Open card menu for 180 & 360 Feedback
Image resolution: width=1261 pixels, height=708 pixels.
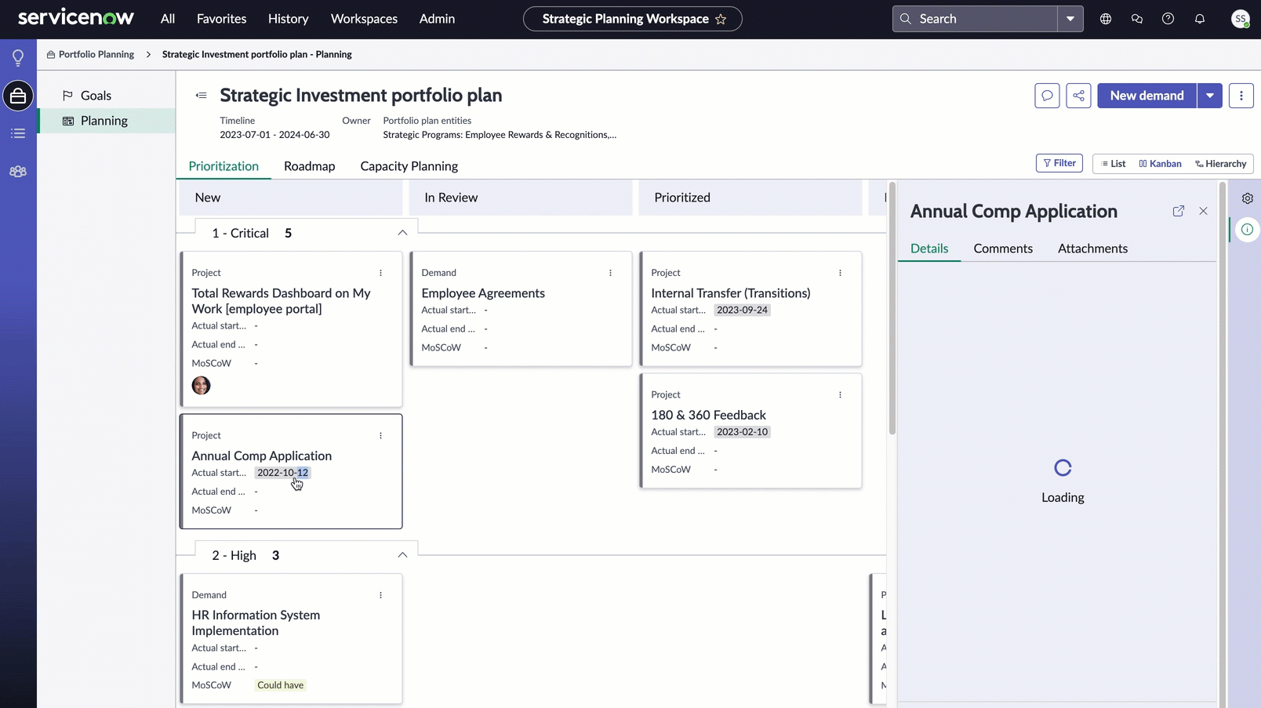840,395
